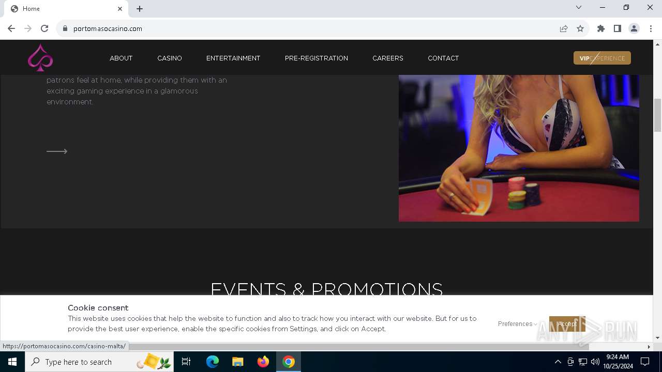Show hidden system tray icons

click(x=558, y=362)
